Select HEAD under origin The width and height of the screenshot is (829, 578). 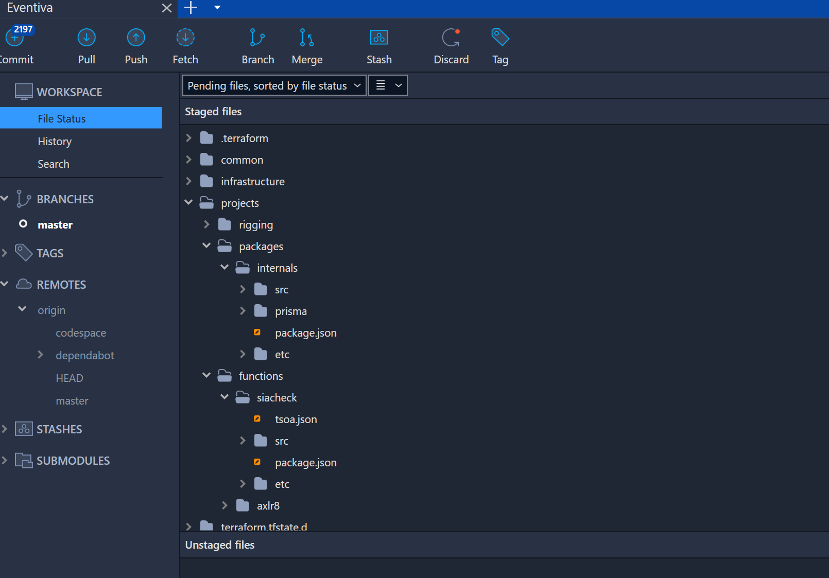click(70, 378)
